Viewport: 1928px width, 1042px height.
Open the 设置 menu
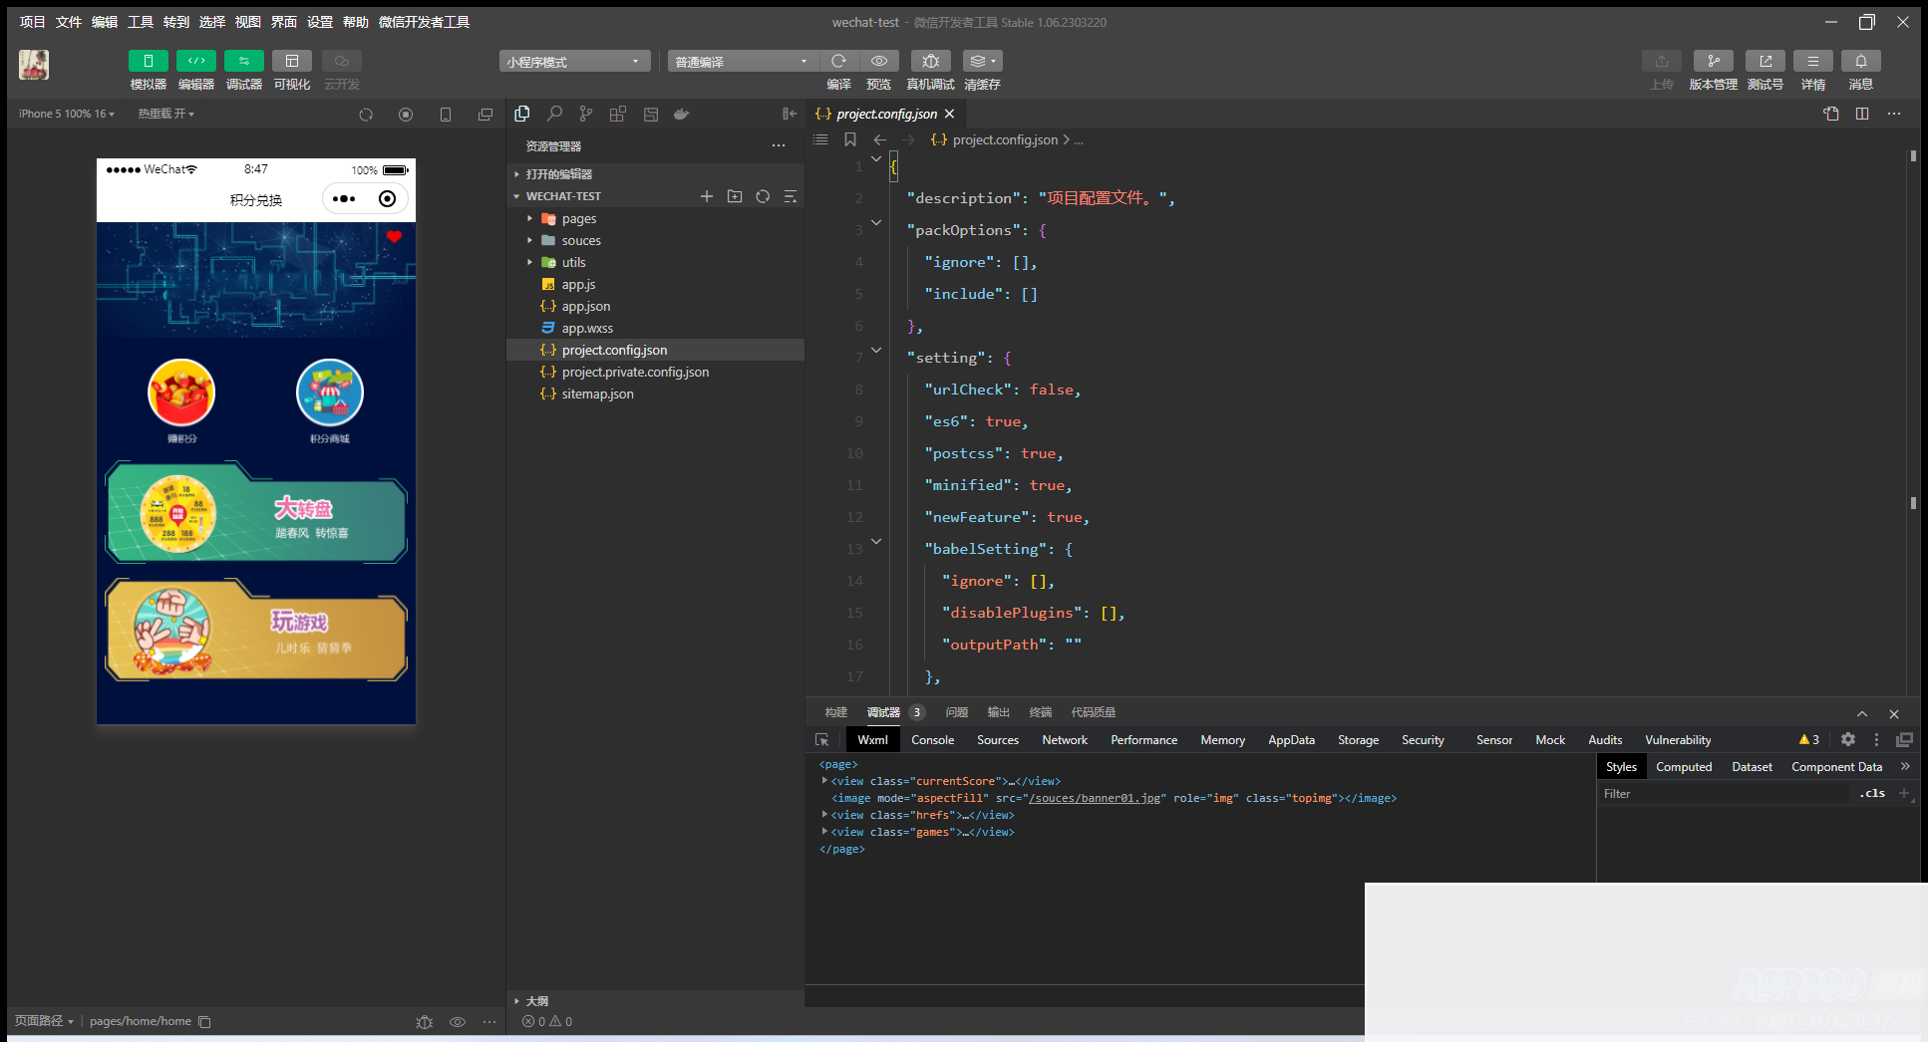pyautogui.click(x=319, y=22)
